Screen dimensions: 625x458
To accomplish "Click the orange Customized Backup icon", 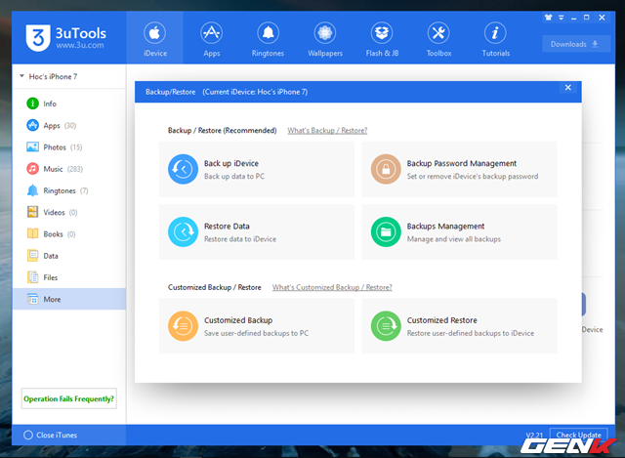I will 183,326.
